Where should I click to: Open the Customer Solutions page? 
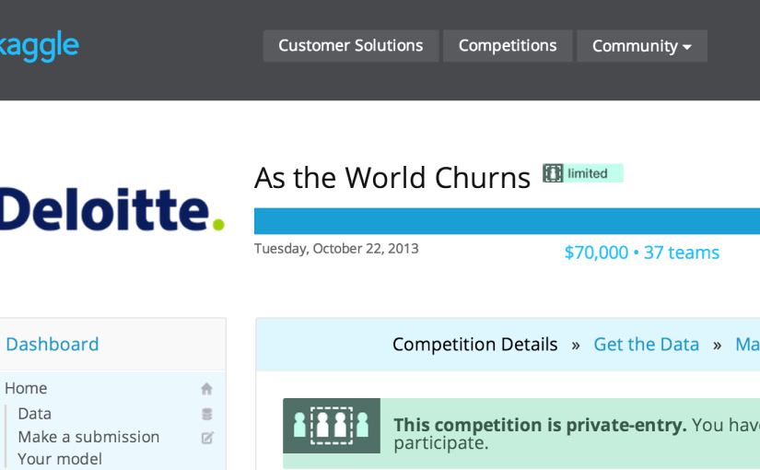[350, 45]
